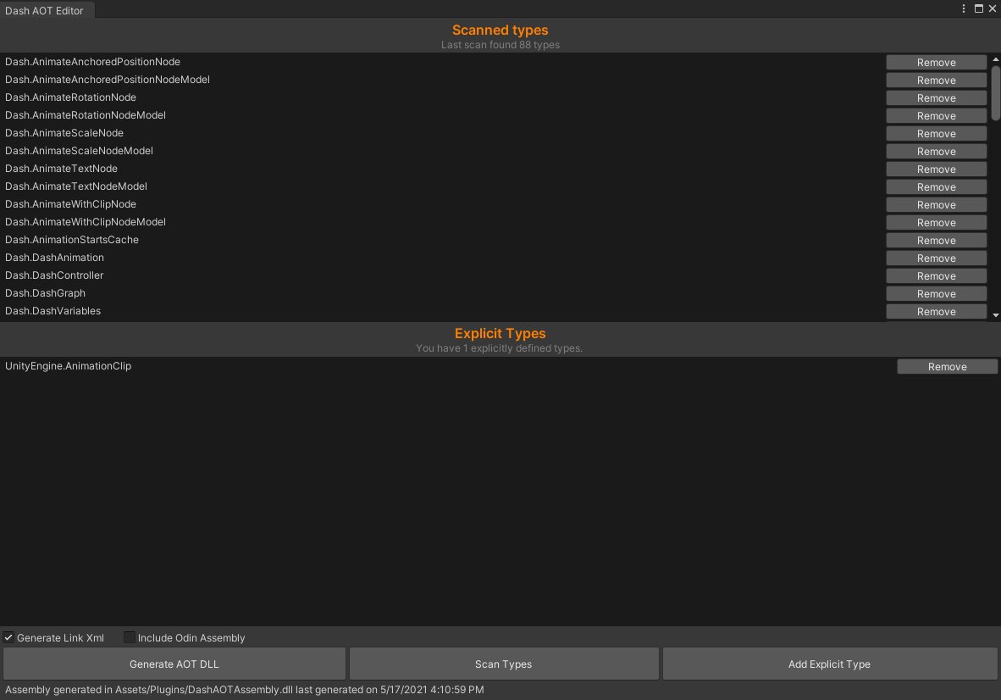Select Dash.AnimateAnchoredPositionNodeModel text
The height and width of the screenshot is (700, 1001).
(108, 80)
